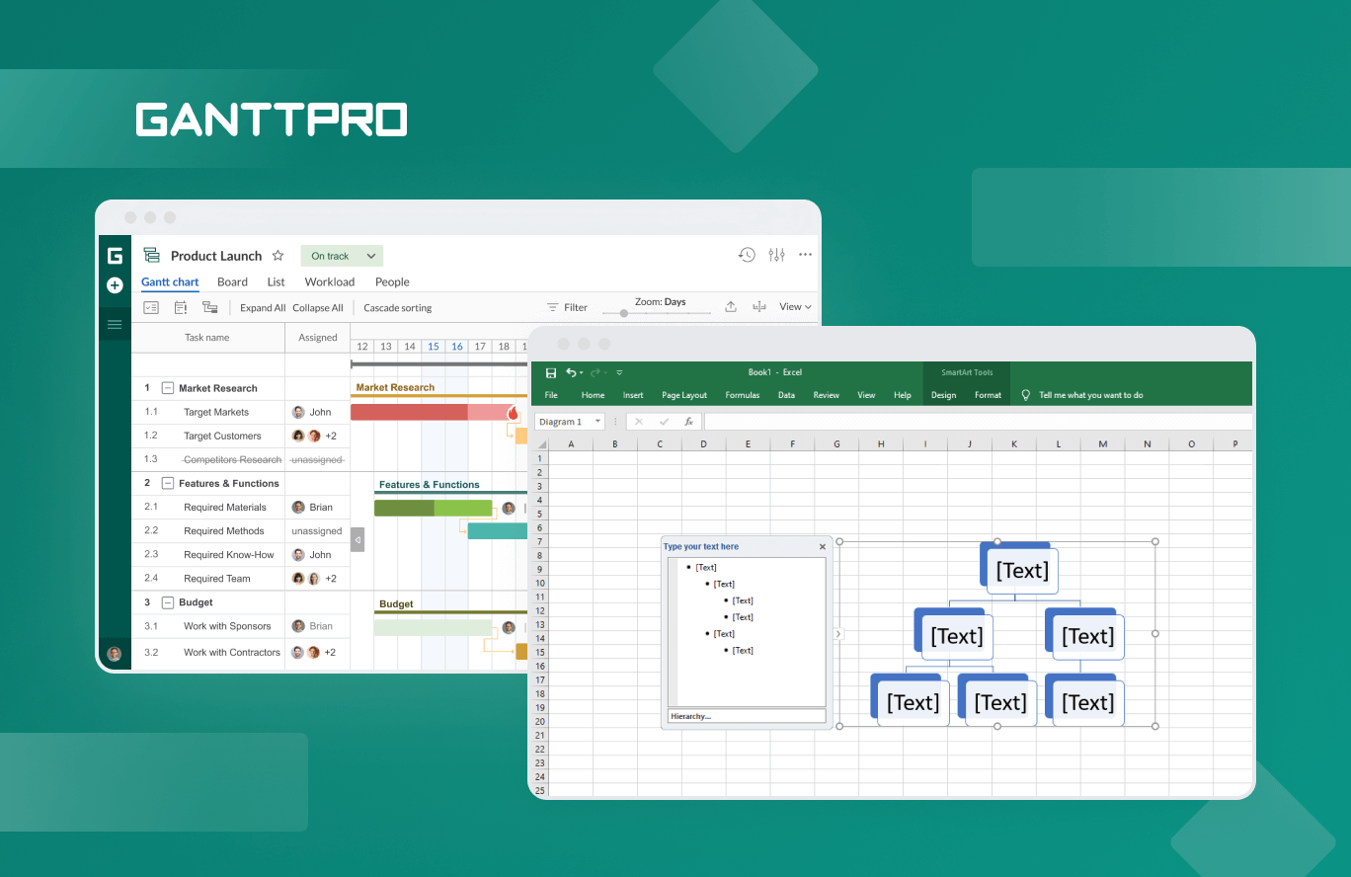Click the Filter icon in GanttPRO toolbar

(x=553, y=308)
